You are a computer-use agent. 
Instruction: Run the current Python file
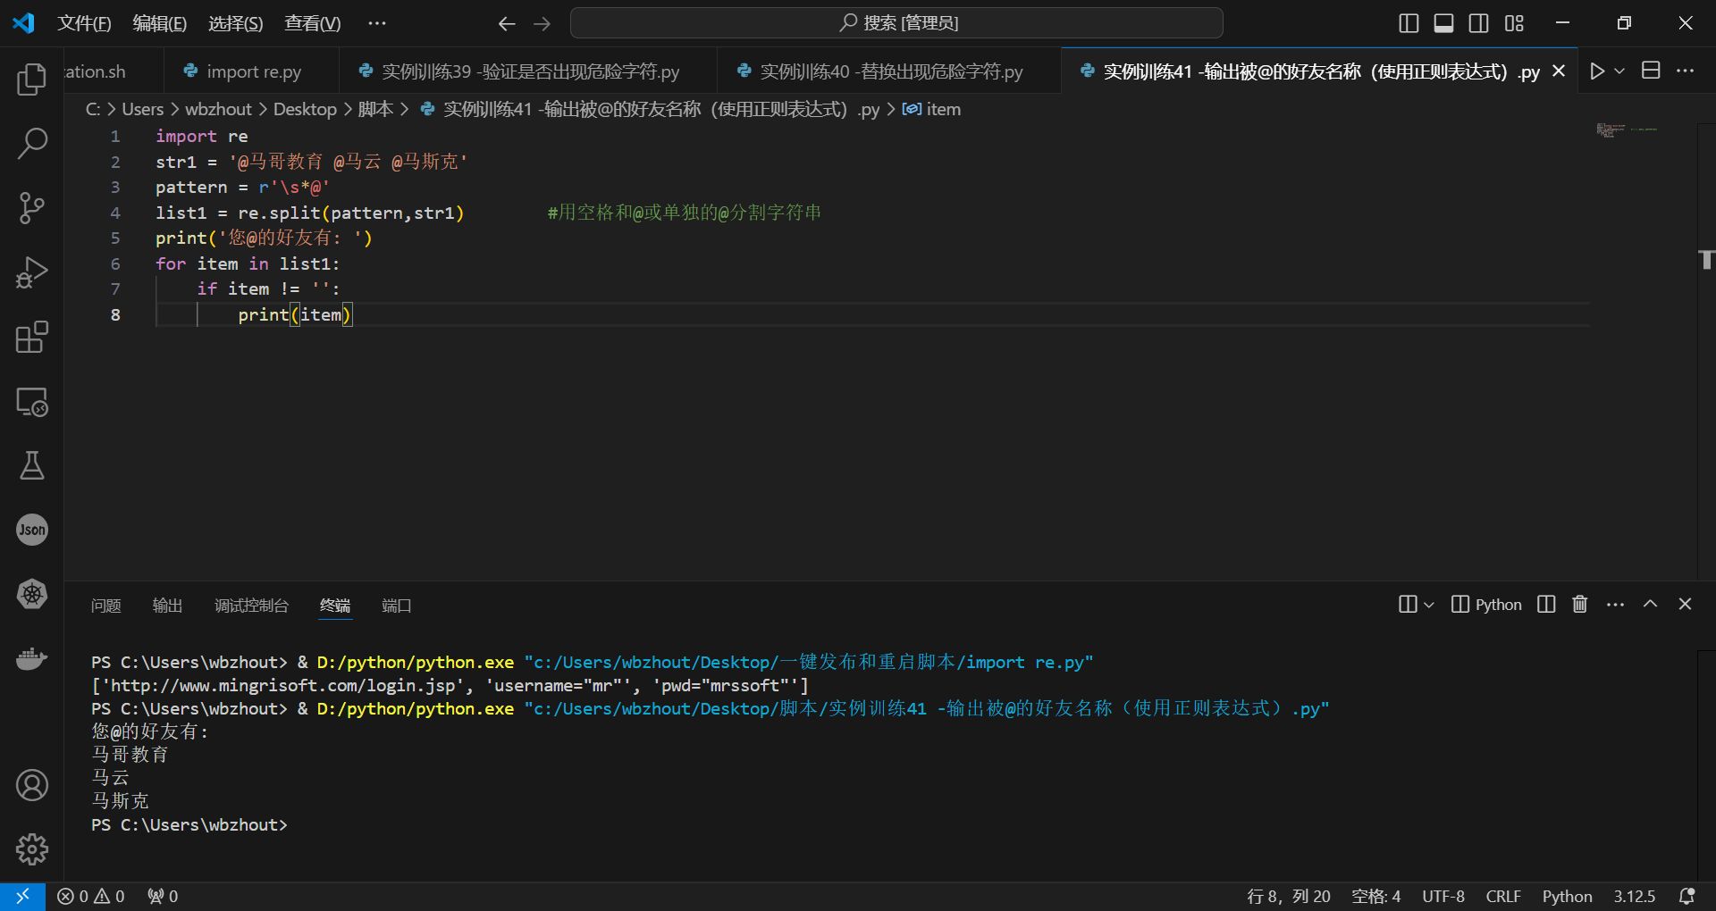pos(1599,71)
